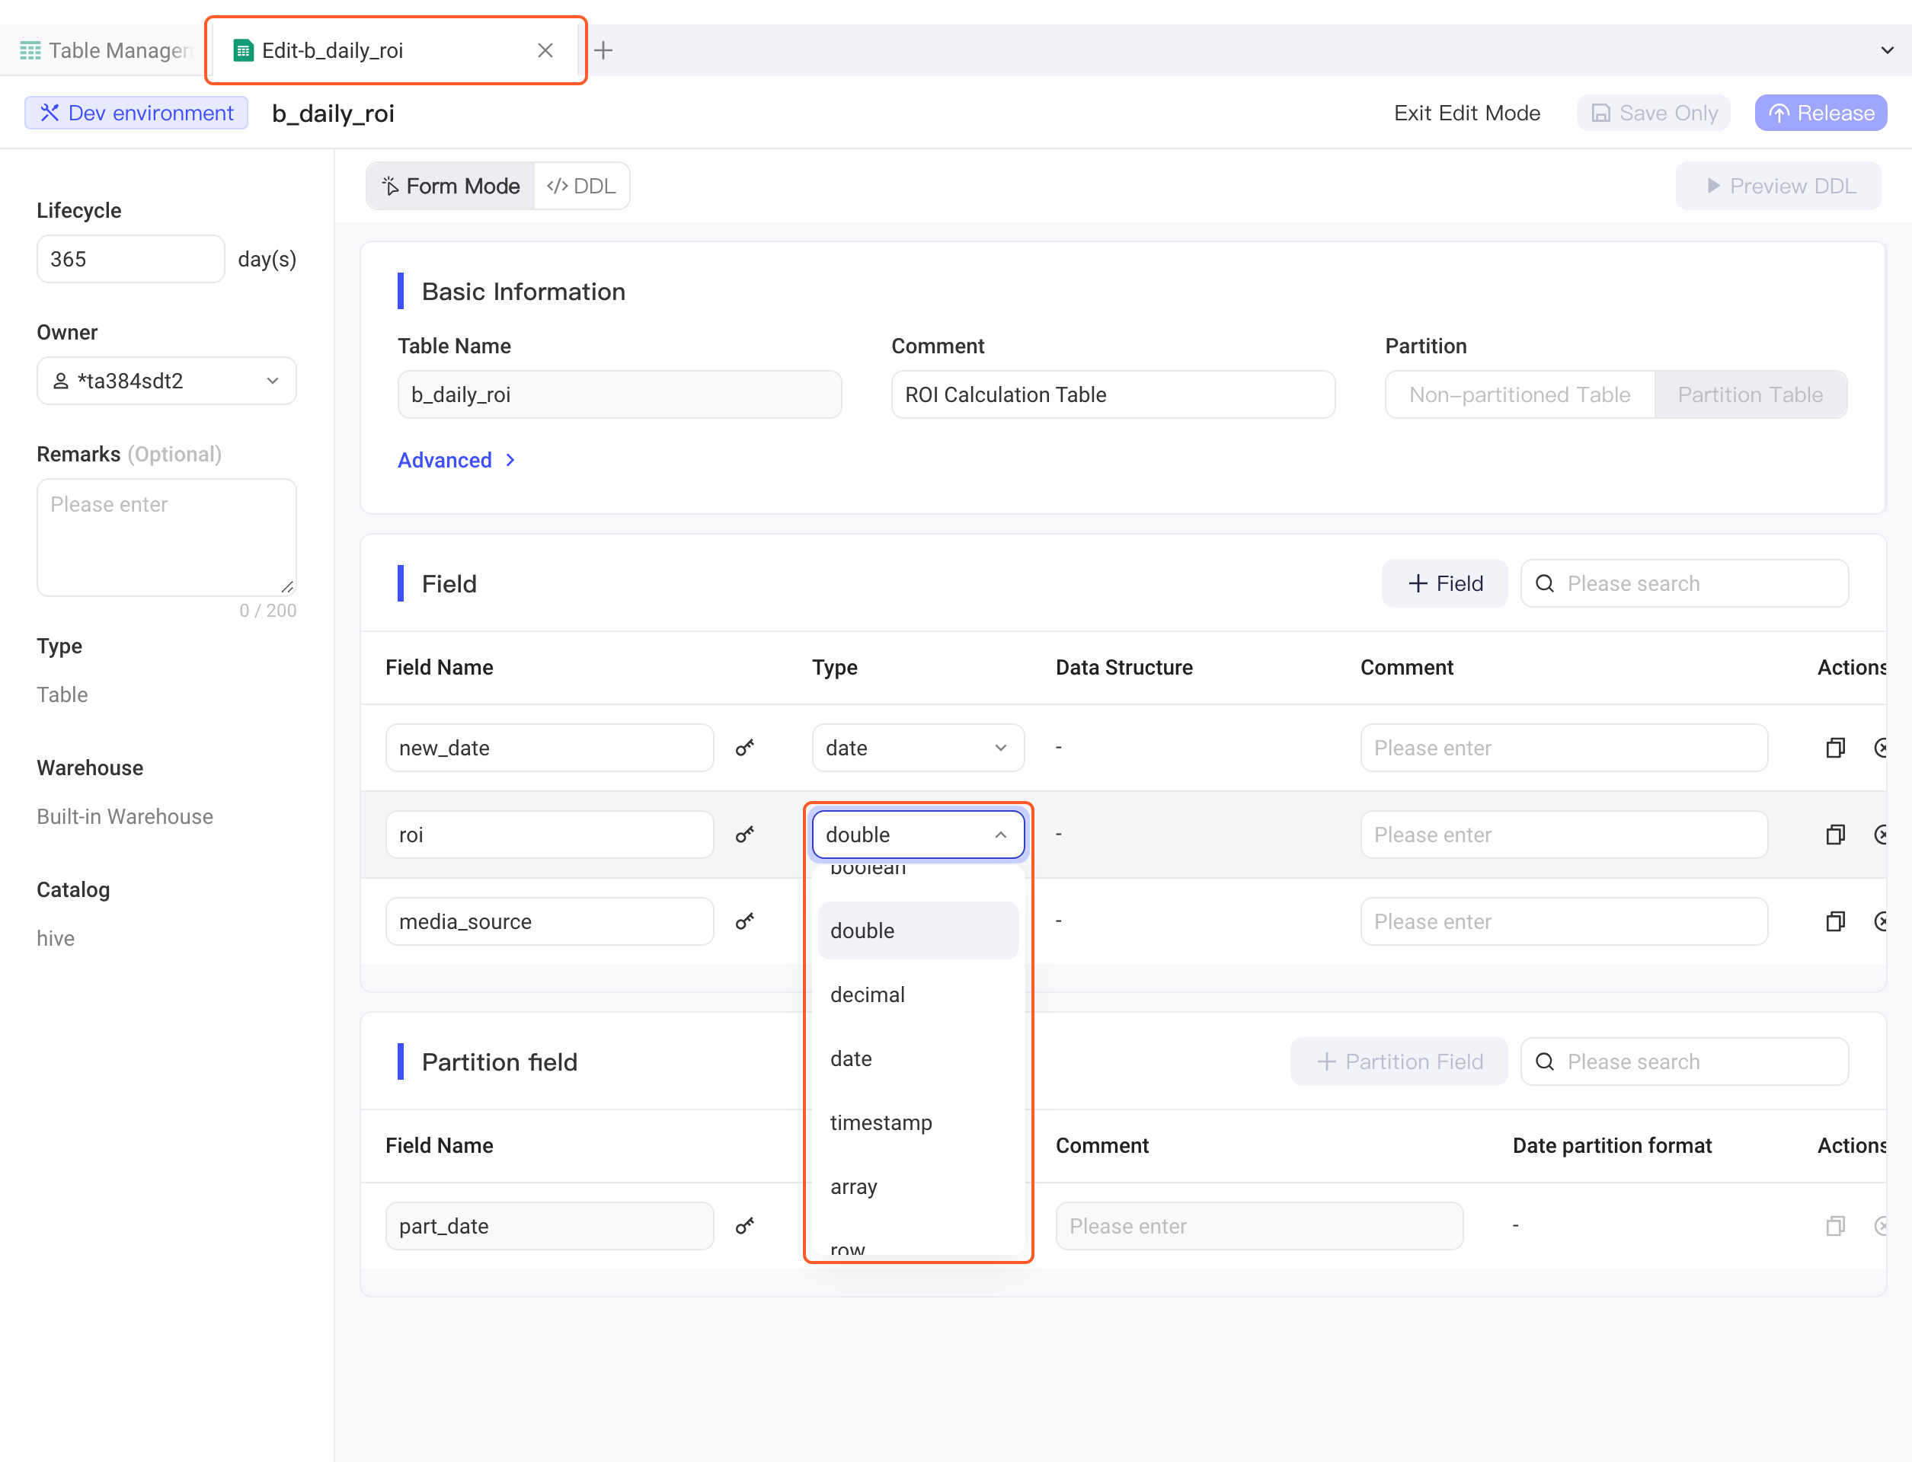Switch to Form Mode
The width and height of the screenshot is (1912, 1462).
451,187
